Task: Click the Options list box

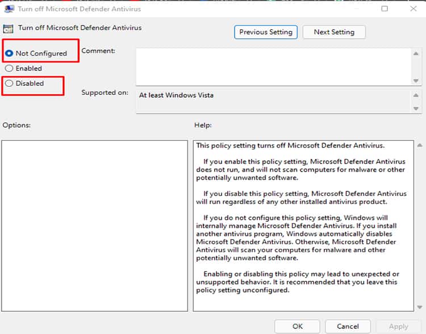Action: [94, 226]
